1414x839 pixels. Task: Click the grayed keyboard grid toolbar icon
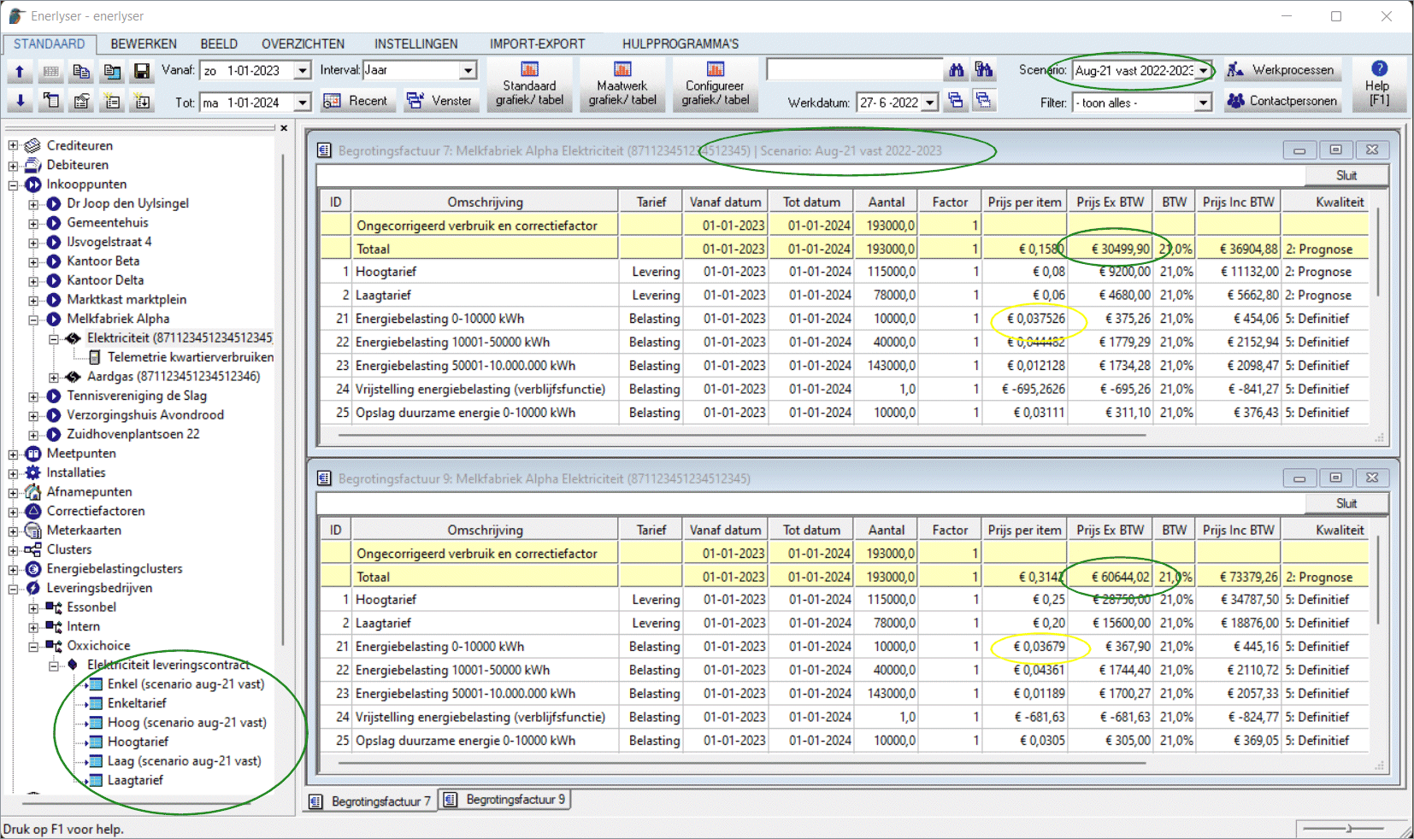50,71
